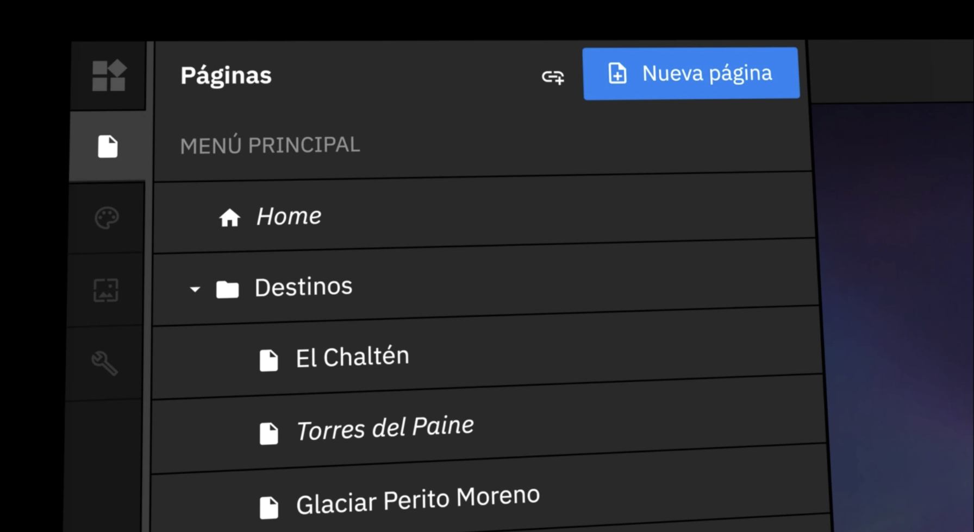Open the Design palette icon
This screenshot has width=974, height=532.
[107, 218]
